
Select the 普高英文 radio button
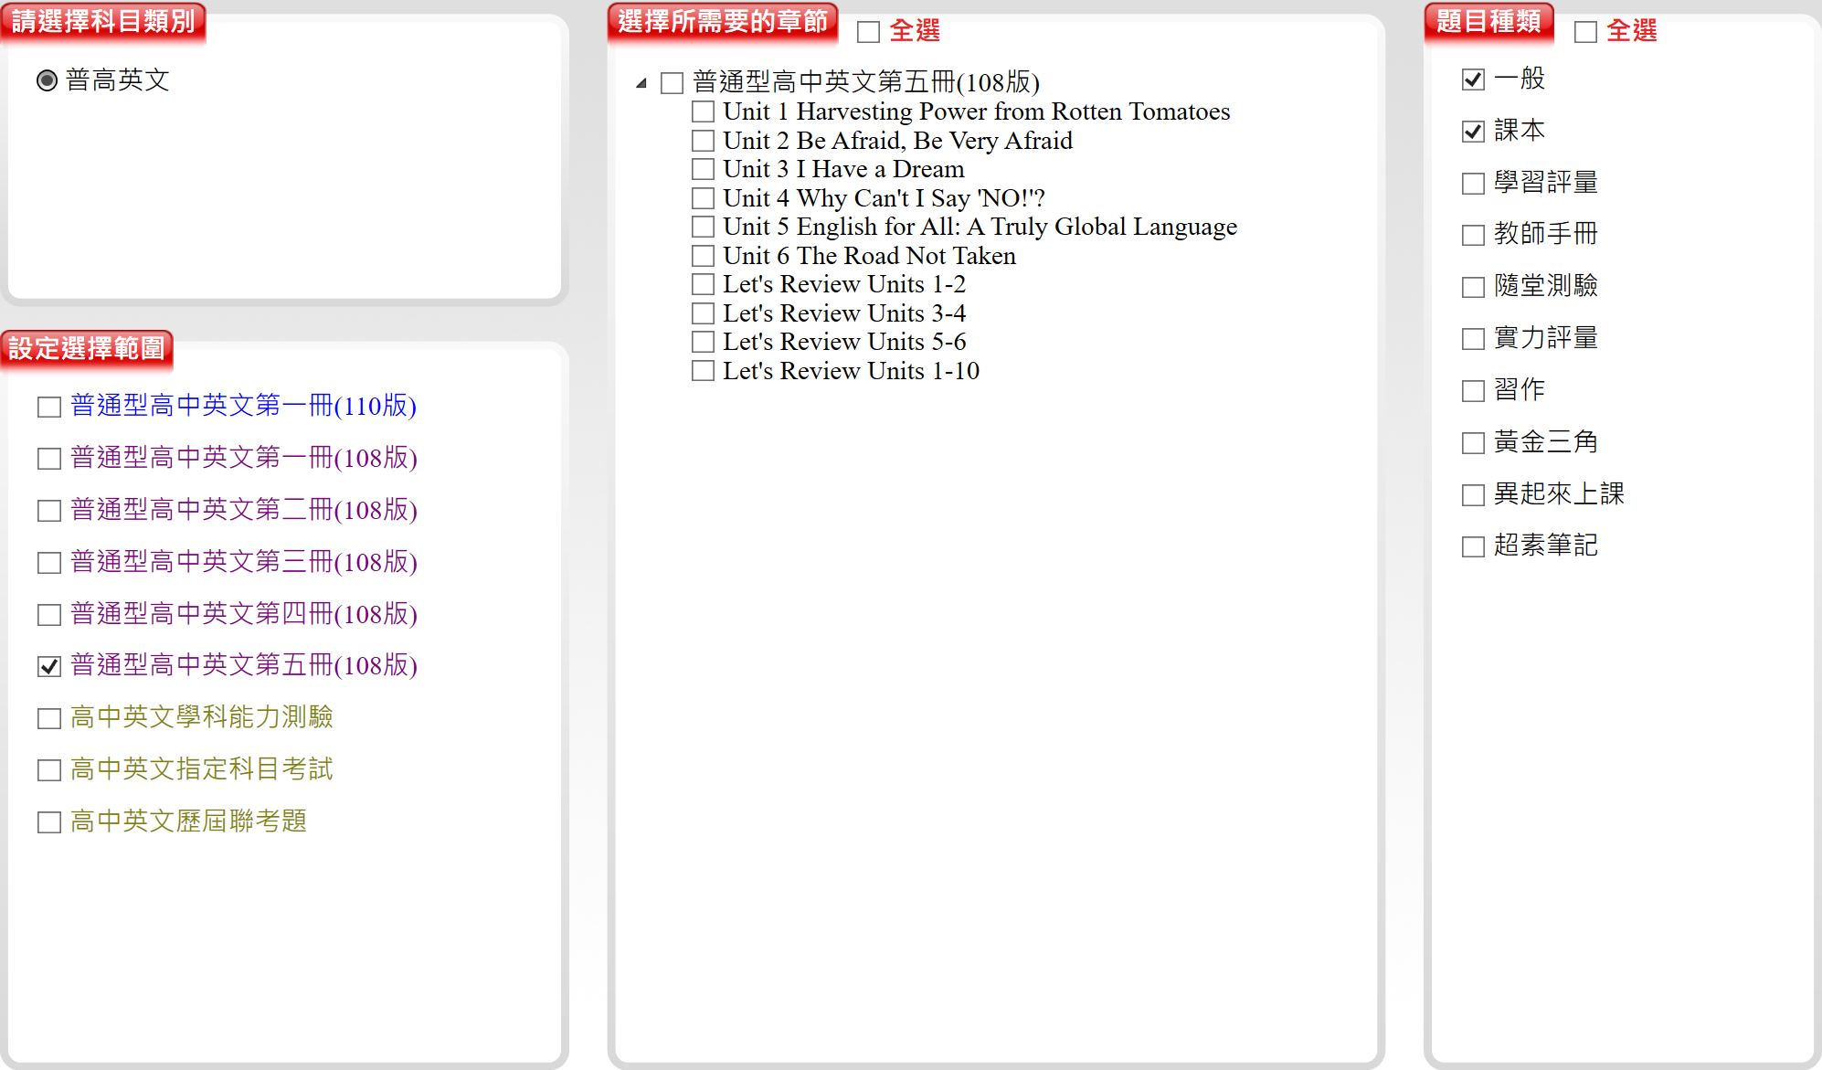tap(47, 80)
